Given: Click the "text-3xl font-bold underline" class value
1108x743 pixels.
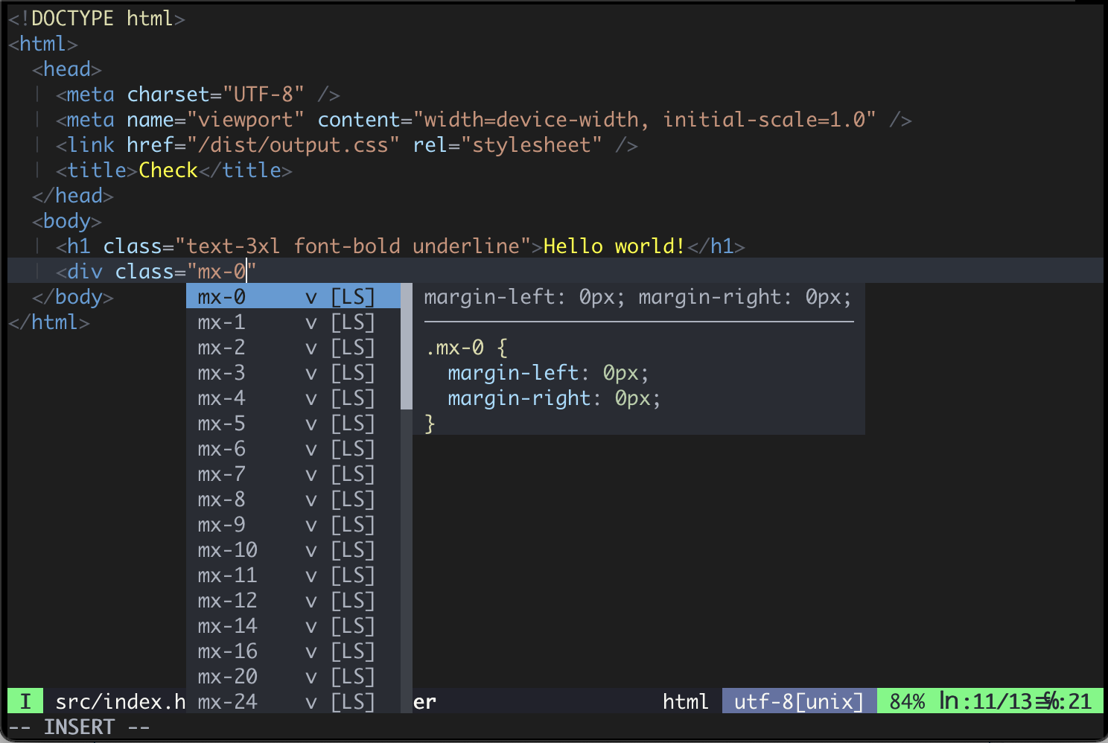Looking at the screenshot, I should pyautogui.click(x=352, y=246).
